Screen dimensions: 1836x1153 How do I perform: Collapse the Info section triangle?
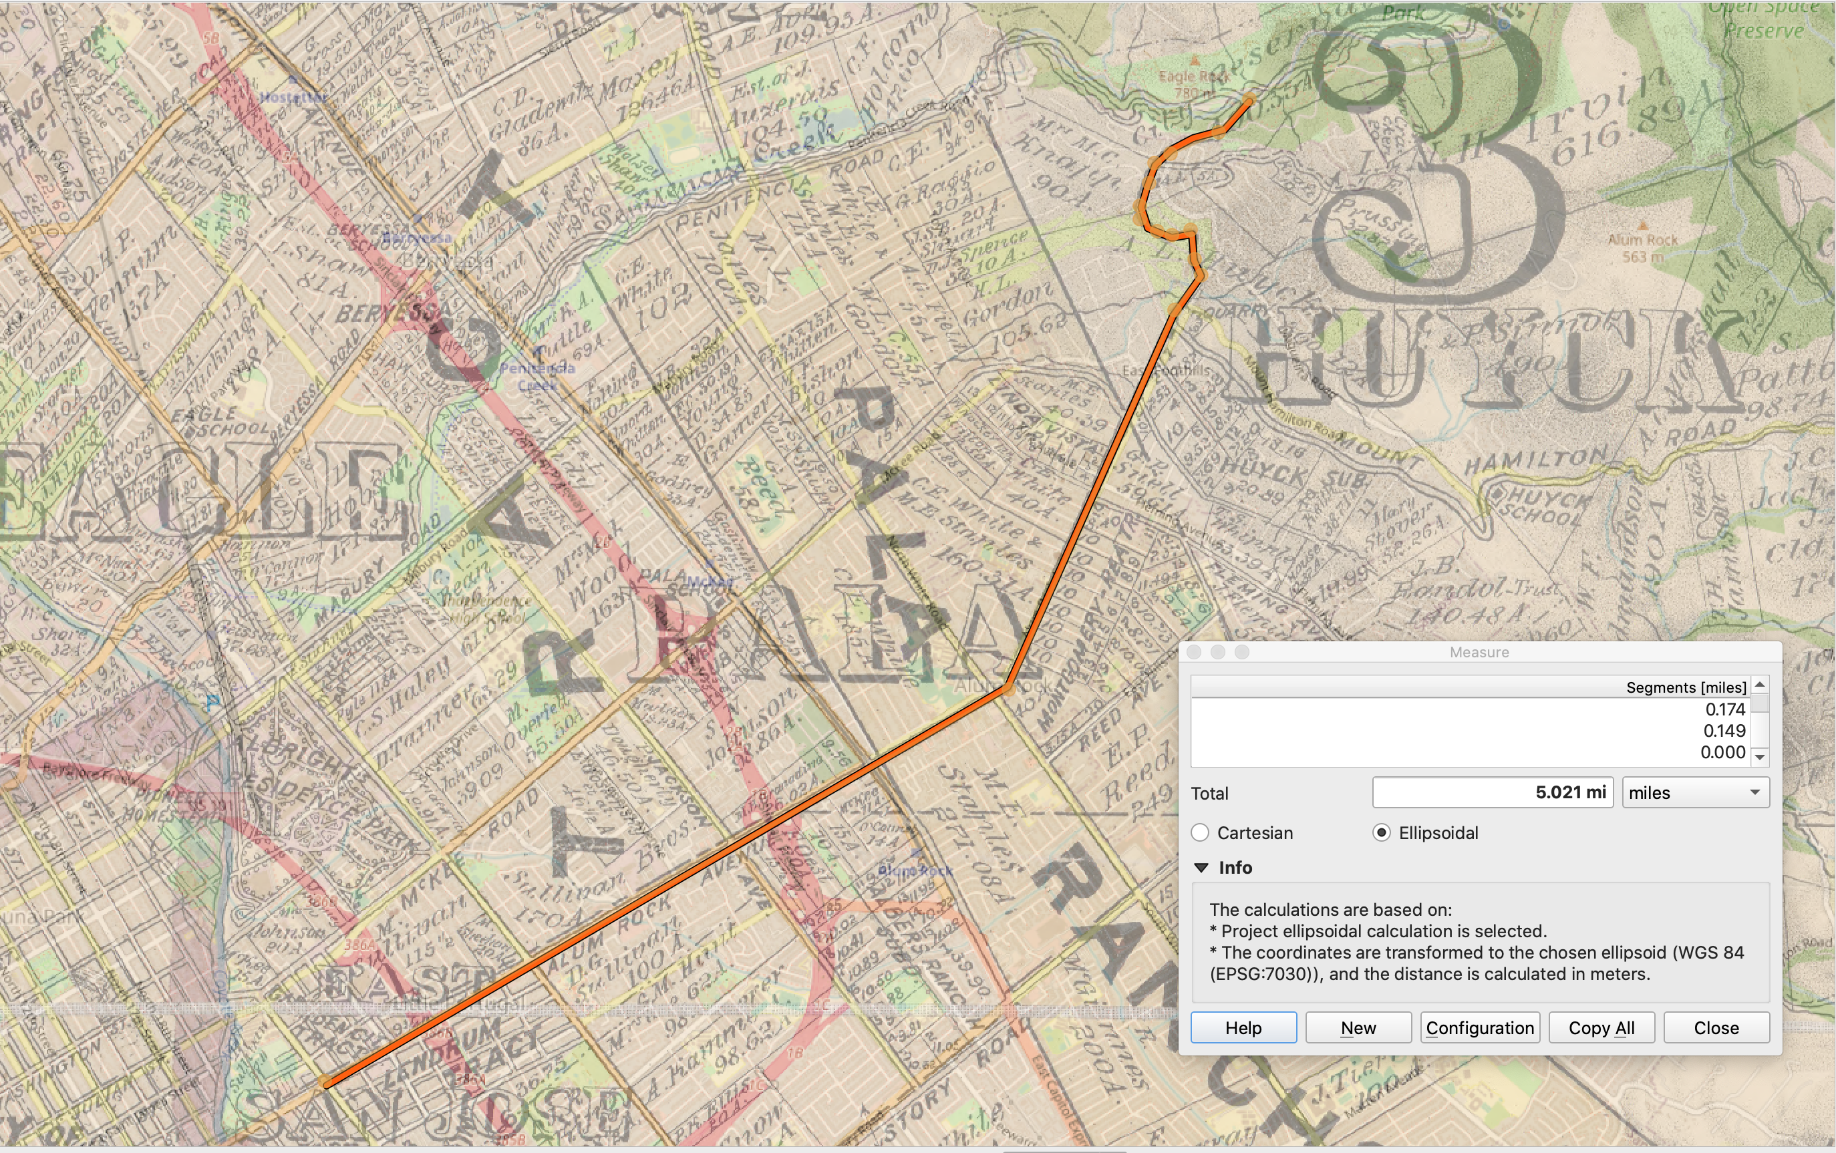pyautogui.click(x=1202, y=868)
